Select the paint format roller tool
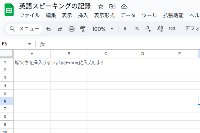 click(x=83, y=29)
